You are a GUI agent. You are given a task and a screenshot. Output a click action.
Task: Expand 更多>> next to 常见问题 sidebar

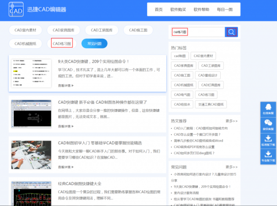(231, 167)
